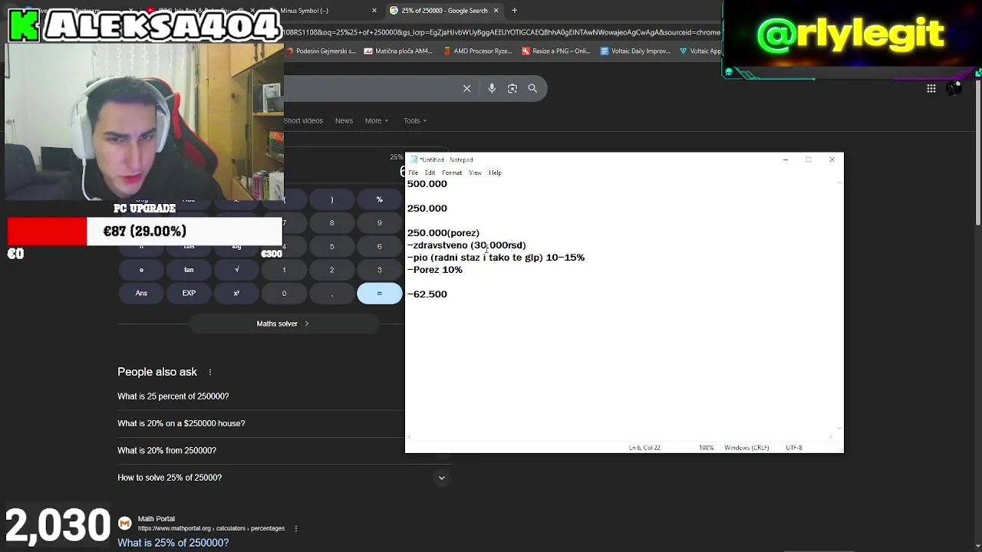Start voice search with the microphone icon
982x552 pixels.
click(x=492, y=88)
